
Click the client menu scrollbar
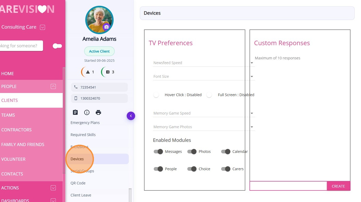130,195
